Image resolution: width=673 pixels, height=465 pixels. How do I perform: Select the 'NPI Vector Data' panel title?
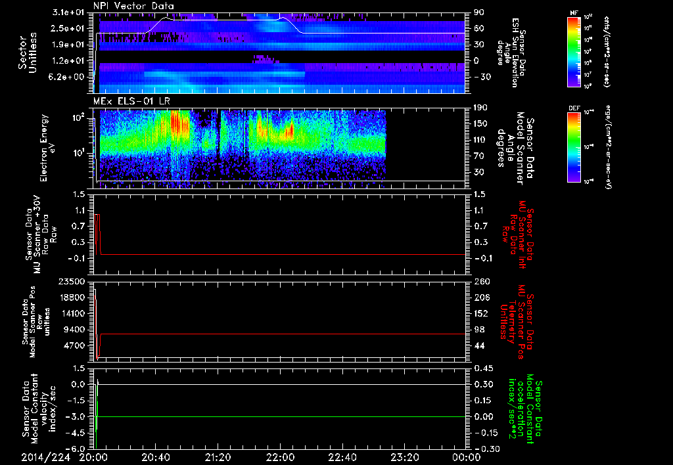coord(133,6)
